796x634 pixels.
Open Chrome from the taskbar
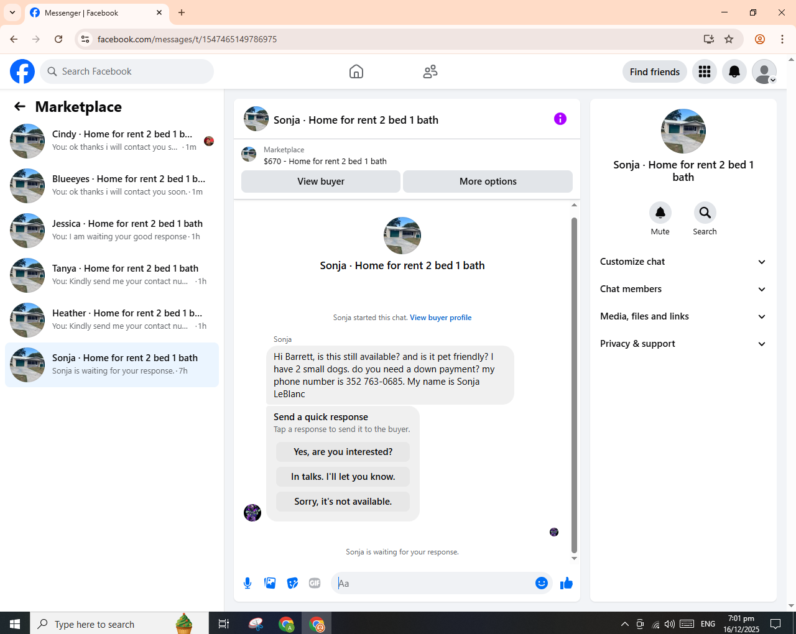(x=287, y=623)
